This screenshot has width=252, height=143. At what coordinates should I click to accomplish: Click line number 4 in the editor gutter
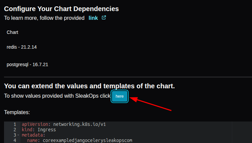[15, 140]
